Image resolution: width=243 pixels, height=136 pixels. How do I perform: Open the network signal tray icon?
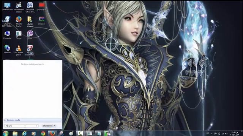[223, 133]
